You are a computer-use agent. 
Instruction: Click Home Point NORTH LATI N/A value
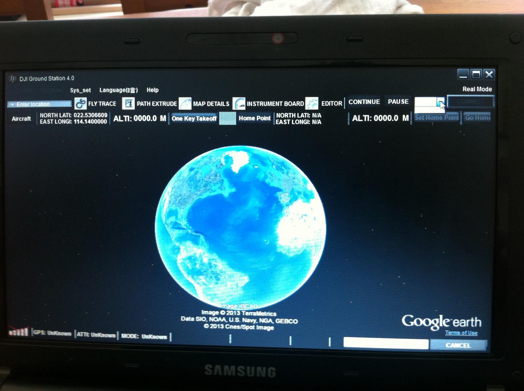coord(316,116)
